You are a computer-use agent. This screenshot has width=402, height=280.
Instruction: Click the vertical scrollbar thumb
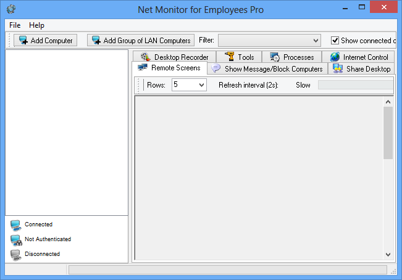[388, 133]
